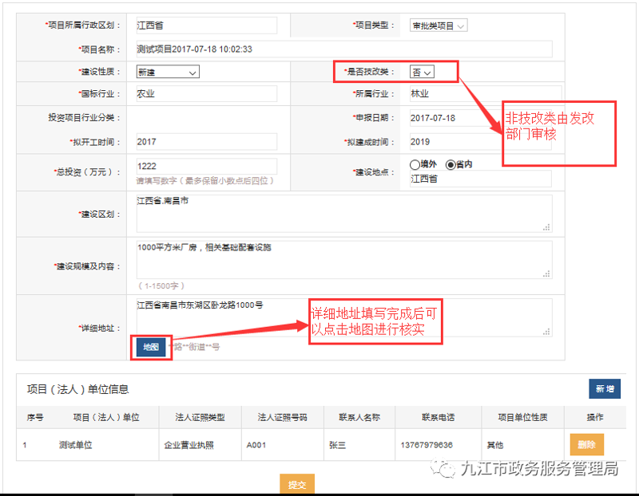Click the (1-1500字) hint text
This screenshot has width=639, height=496.
tap(162, 285)
